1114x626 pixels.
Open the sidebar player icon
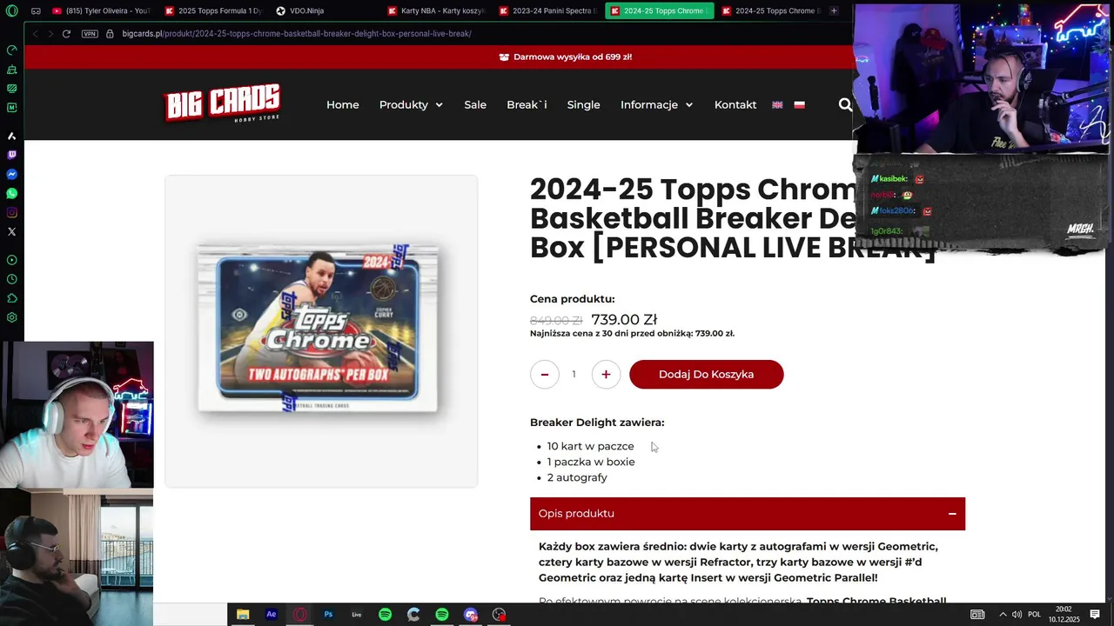tap(11, 260)
